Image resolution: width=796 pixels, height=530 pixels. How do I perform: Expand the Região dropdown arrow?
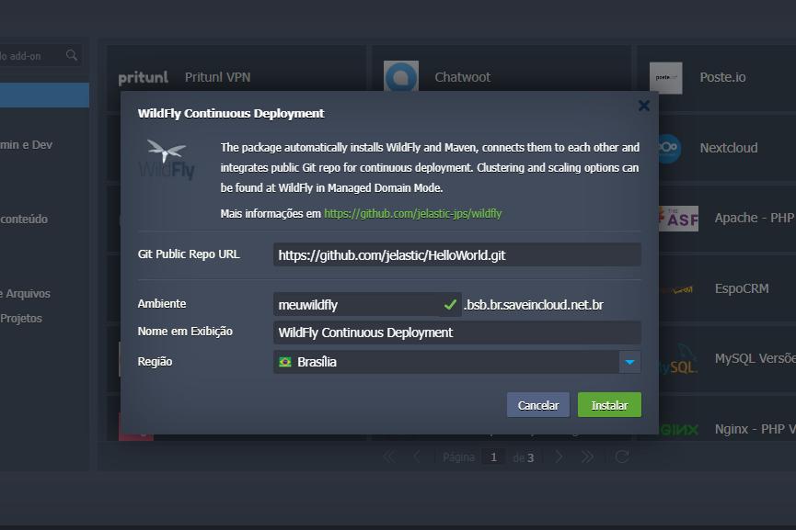pos(629,362)
